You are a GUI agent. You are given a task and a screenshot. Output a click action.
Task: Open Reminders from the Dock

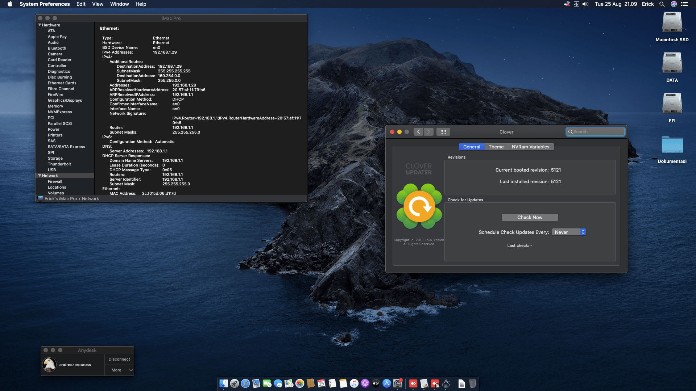(x=332, y=383)
